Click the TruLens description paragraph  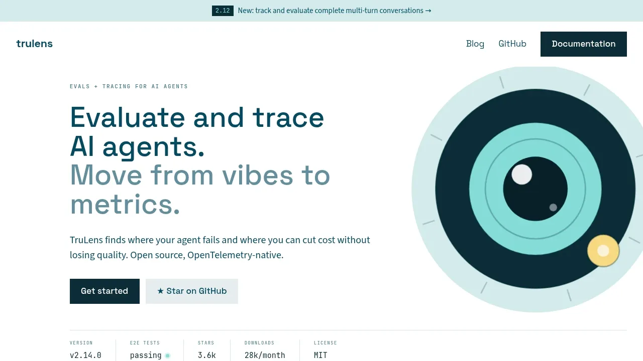coord(220,248)
